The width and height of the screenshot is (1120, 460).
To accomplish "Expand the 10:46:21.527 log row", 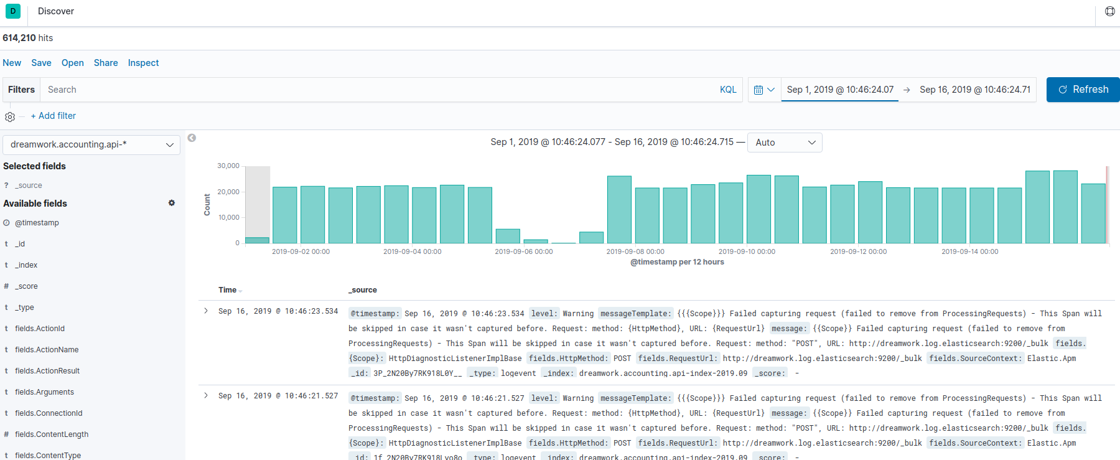I will pyautogui.click(x=206, y=395).
